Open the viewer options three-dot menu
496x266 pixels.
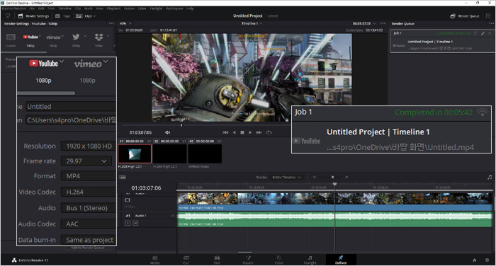(383, 23)
